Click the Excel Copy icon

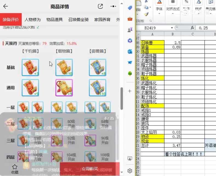click(x=146, y=7)
